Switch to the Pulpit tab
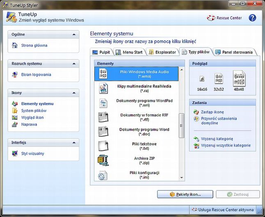Image resolution: width=265 pixels, height=217 pixels. pyautogui.click(x=101, y=52)
